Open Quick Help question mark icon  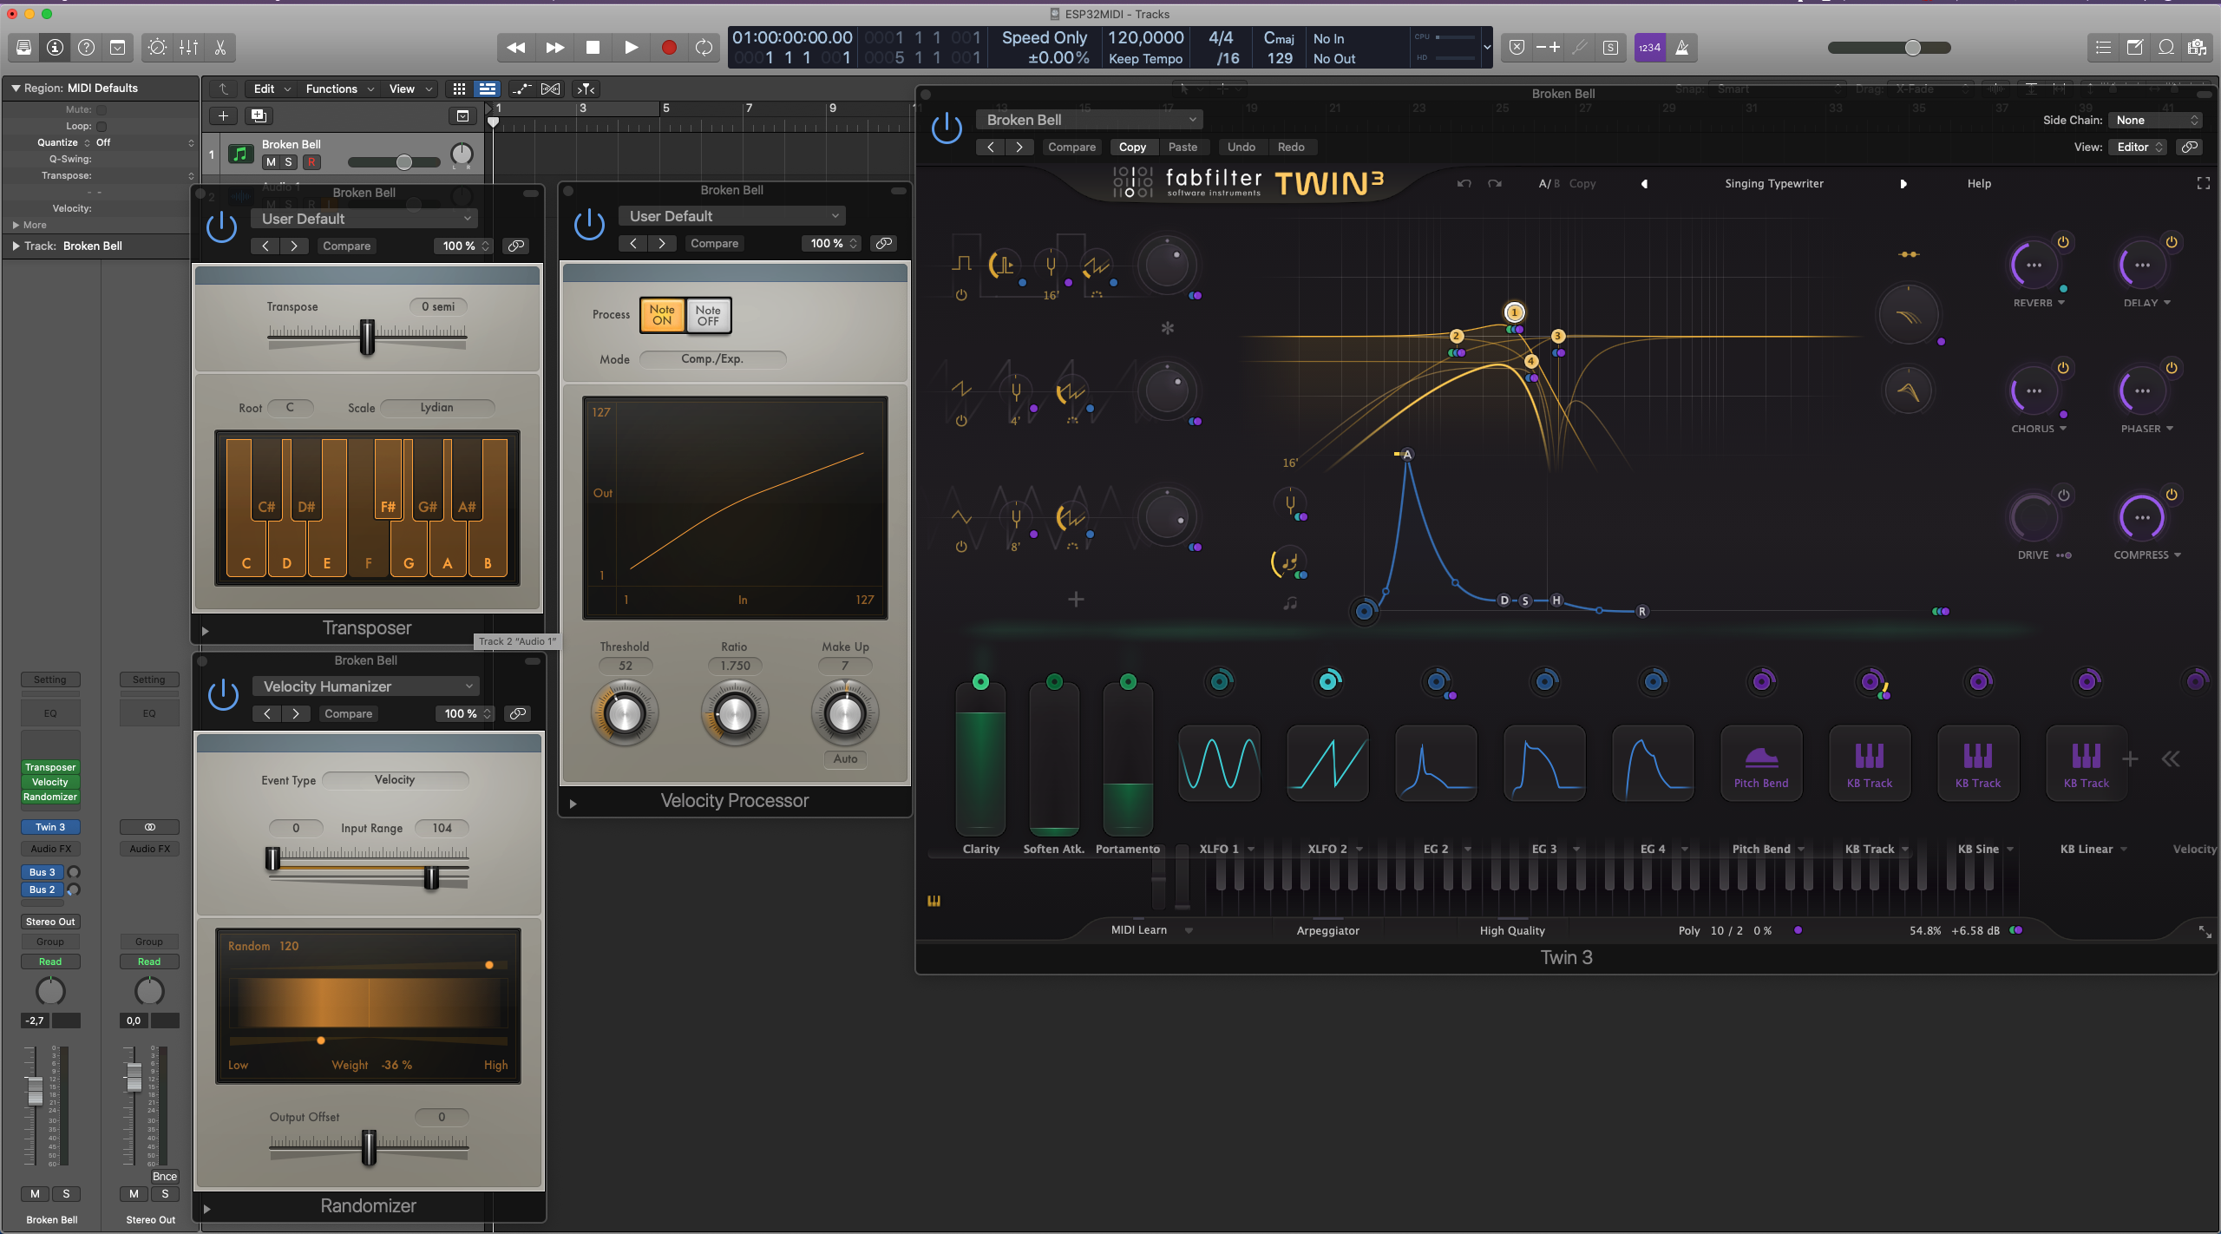point(86,48)
